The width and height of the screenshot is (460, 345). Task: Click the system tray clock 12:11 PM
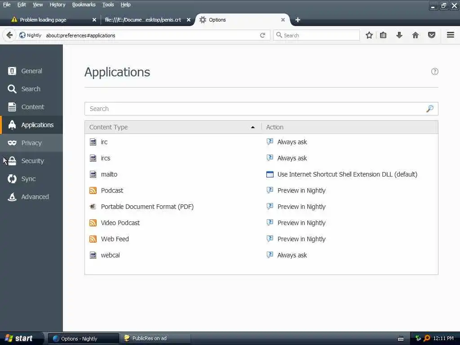[443, 338]
